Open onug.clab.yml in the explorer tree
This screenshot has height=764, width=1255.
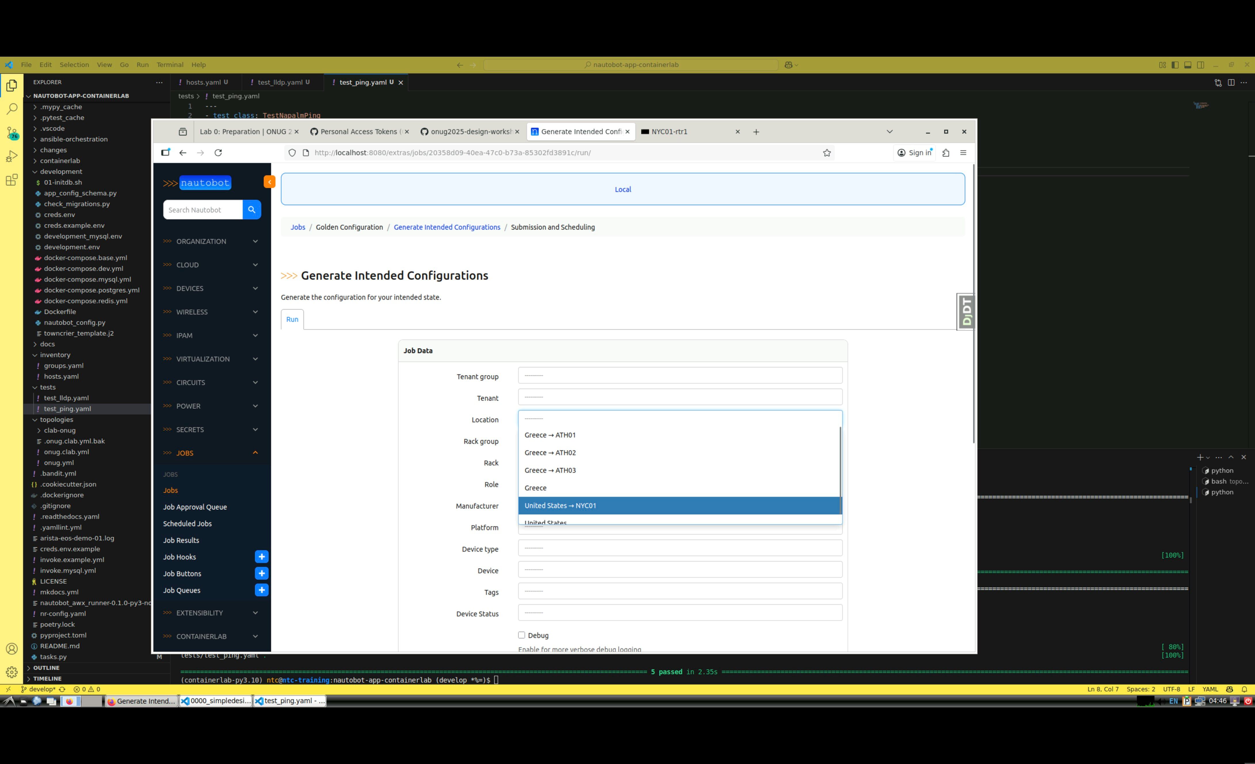[66, 452]
